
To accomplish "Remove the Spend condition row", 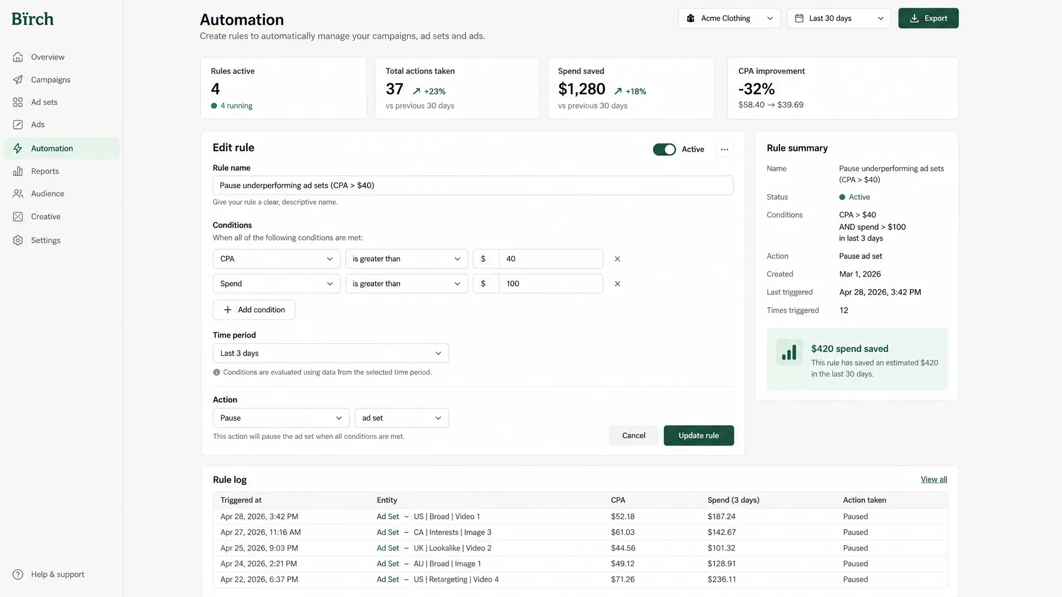I will (x=617, y=284).
